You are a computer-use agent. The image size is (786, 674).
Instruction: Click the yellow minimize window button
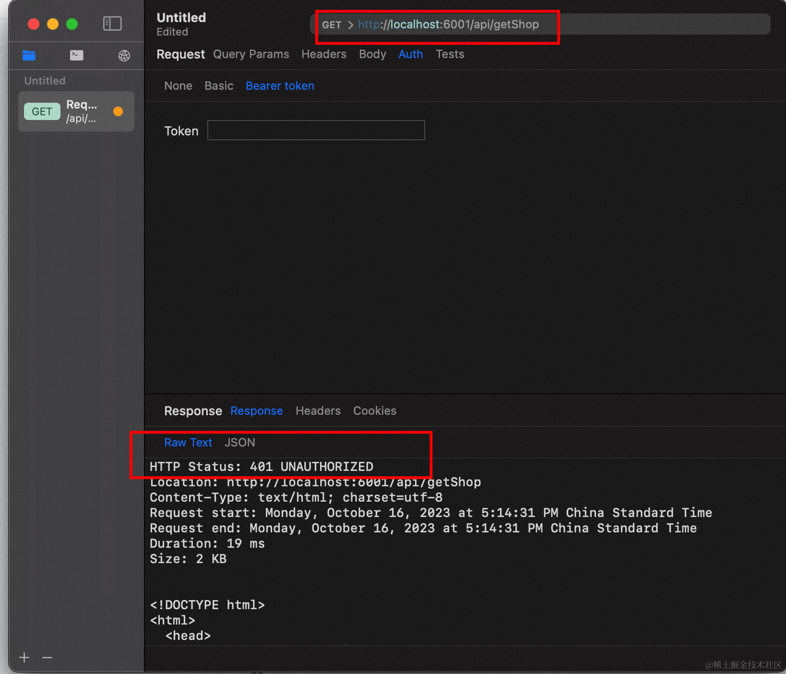53,24
